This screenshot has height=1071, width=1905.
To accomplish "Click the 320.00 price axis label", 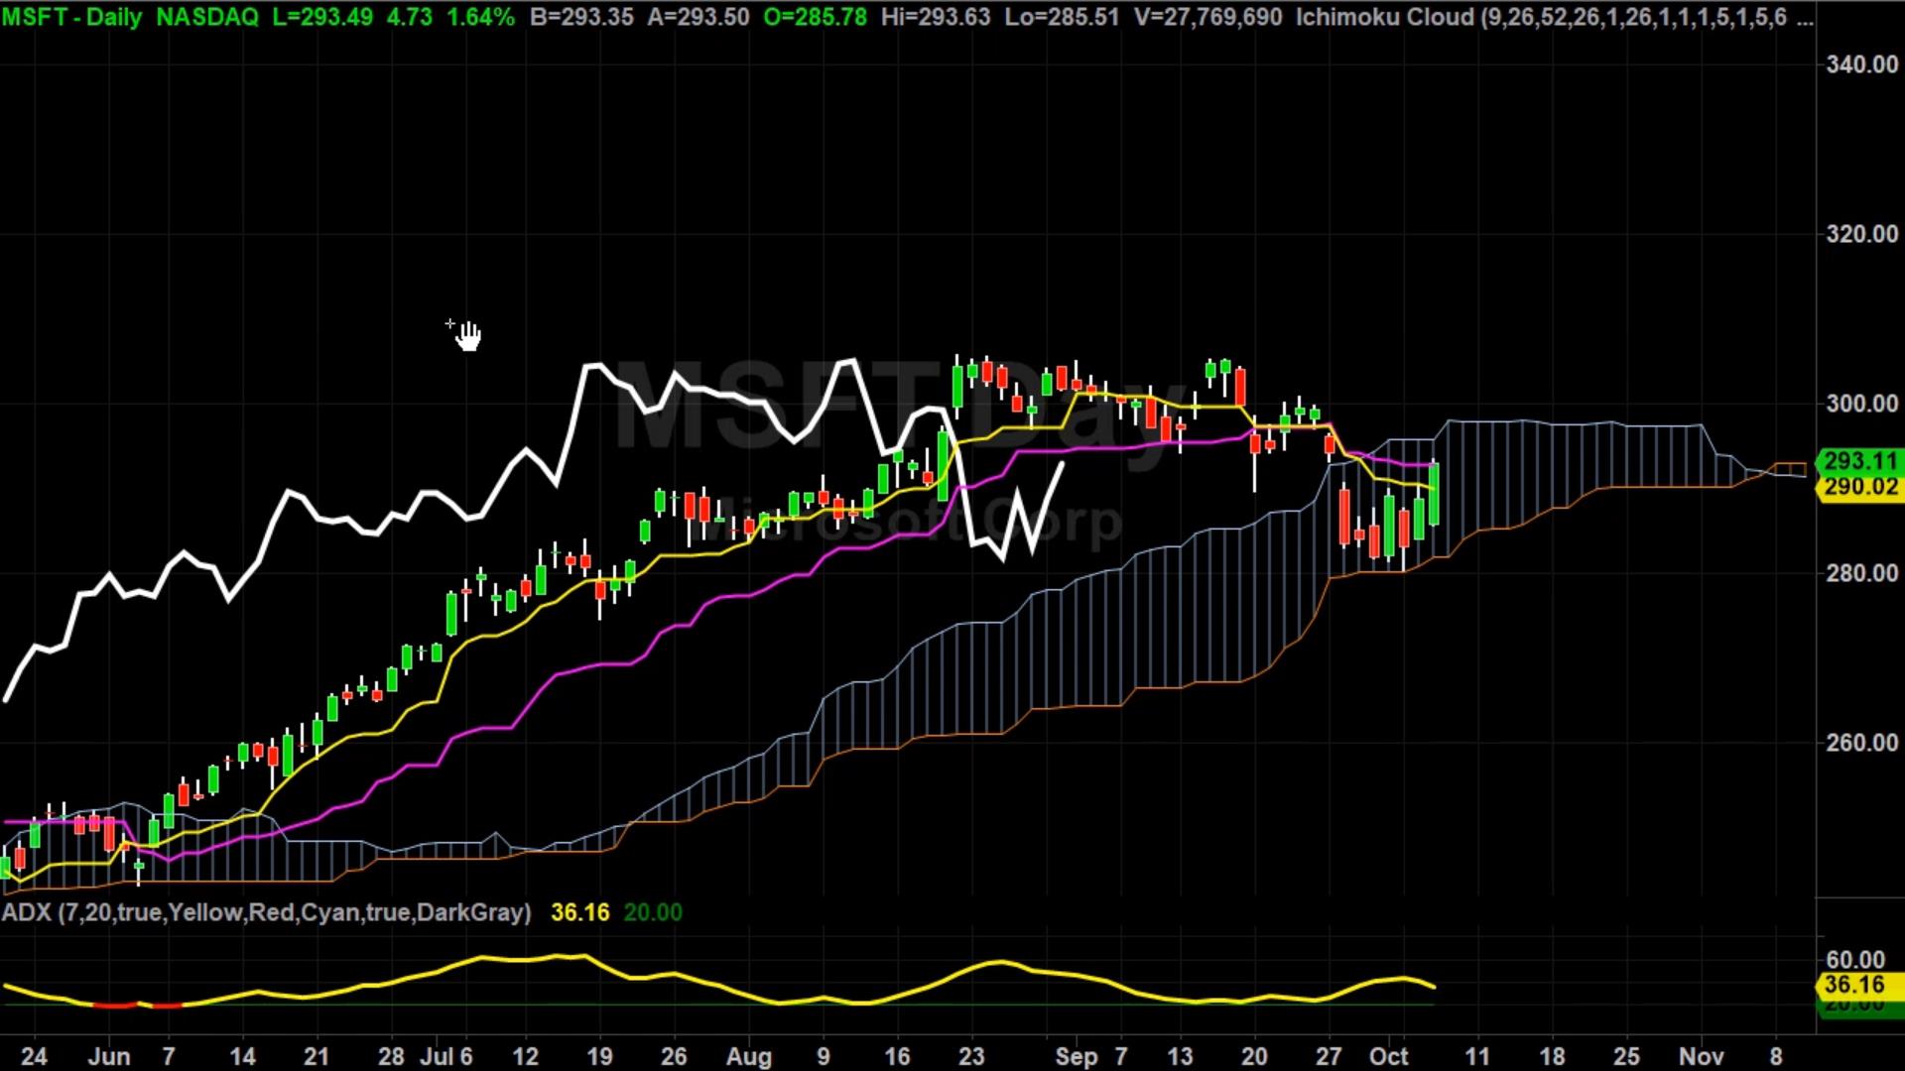I will [x=1862, y=234].
